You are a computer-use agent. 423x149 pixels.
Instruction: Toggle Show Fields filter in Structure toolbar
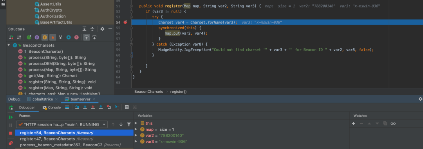tap(45, 37)
